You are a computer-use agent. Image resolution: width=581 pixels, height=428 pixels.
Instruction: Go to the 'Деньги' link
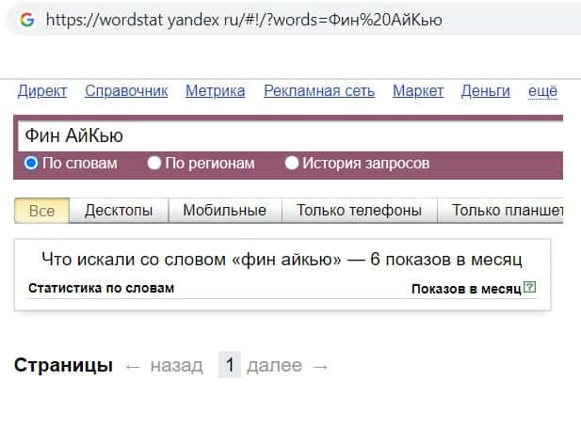(485, 90)
